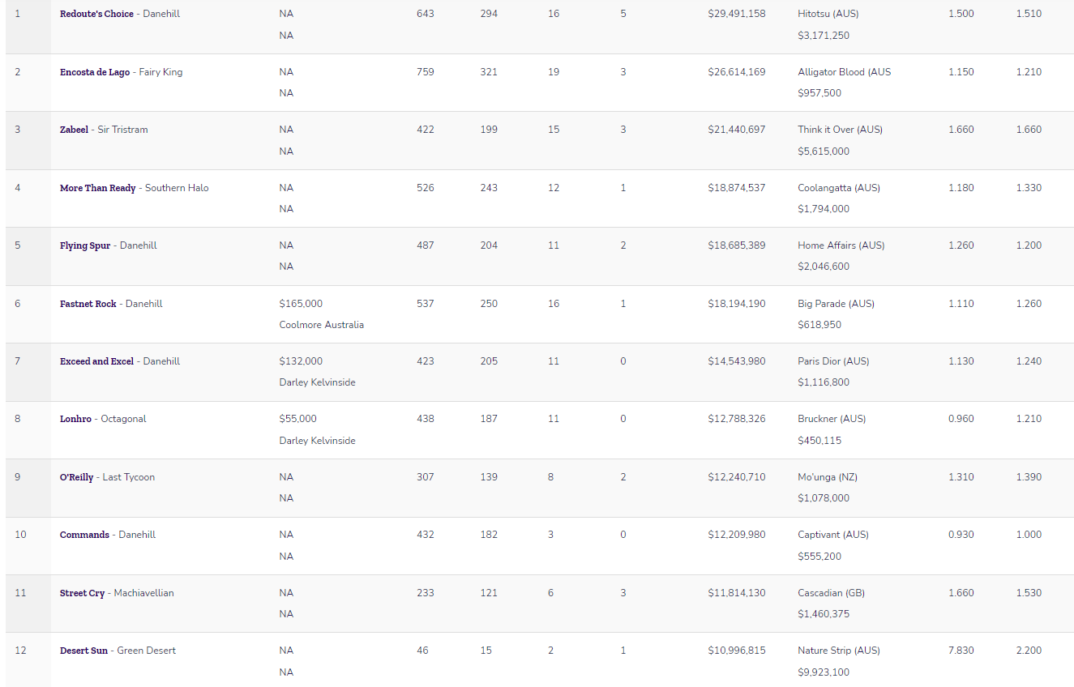This screenshot has width=1074, height=687.
Task: Open Think it Over (AUS) link
Action: tap(840, 130)
